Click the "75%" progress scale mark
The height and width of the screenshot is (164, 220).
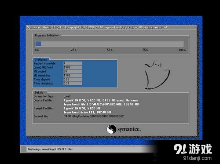[145, 50]
